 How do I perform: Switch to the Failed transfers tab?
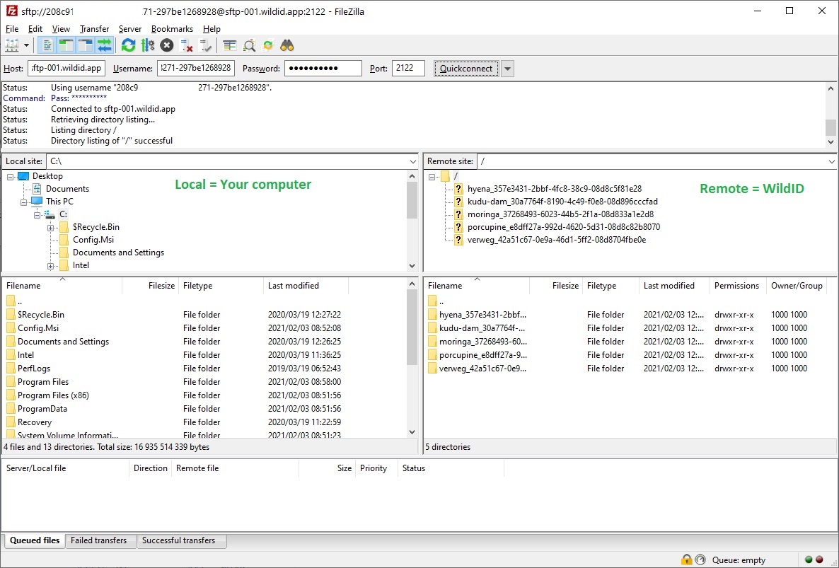[99, 540]
